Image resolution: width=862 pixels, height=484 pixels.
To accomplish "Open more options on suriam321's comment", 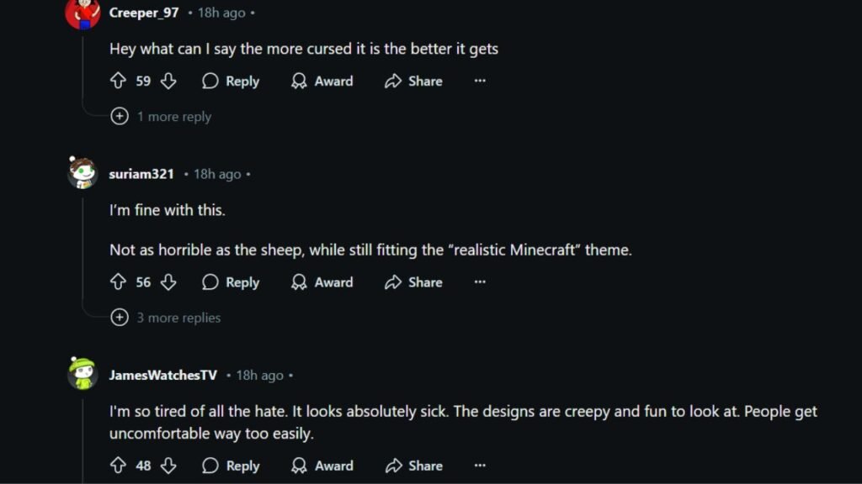I will point(480,282).
